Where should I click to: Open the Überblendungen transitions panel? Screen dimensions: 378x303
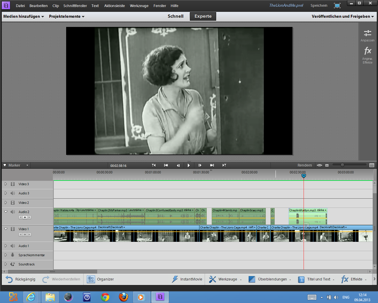[x=270, y=279]
